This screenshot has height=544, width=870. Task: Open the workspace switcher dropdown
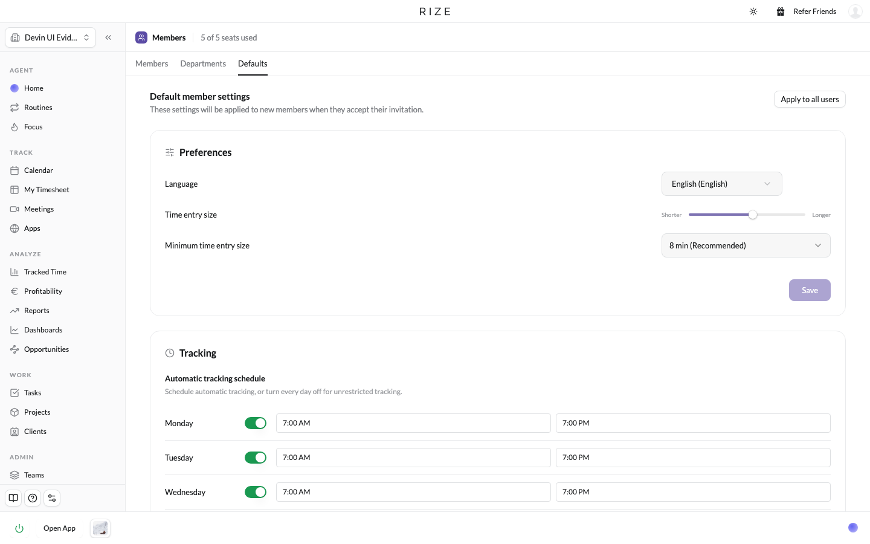pos(51,37)
